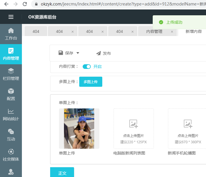Switch to the 内容管理 tab
This screenshot has width=206, height=177.
154,31
